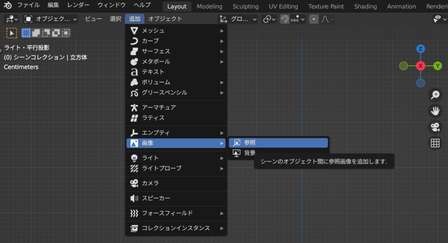
Task: Open the proportional falloff curve selector
Action: pyautogui.click(x=327, y=19)
